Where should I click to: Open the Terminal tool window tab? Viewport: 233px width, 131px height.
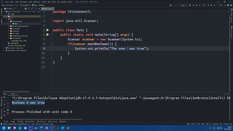tap(41, 122)
